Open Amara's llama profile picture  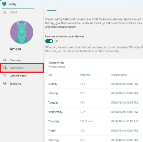coord(22,32)
